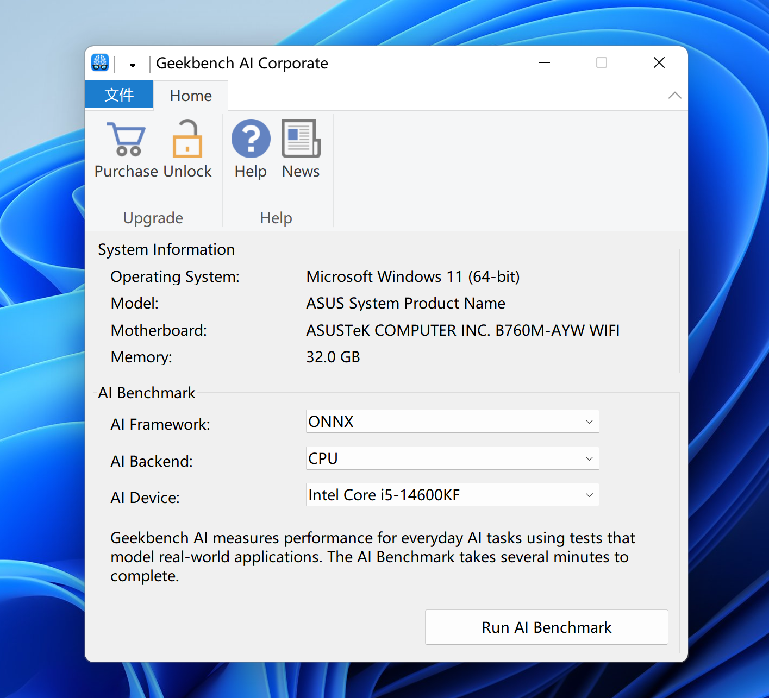
Task: Minimize the Geekbench AI window
Action: coord(545,62)
